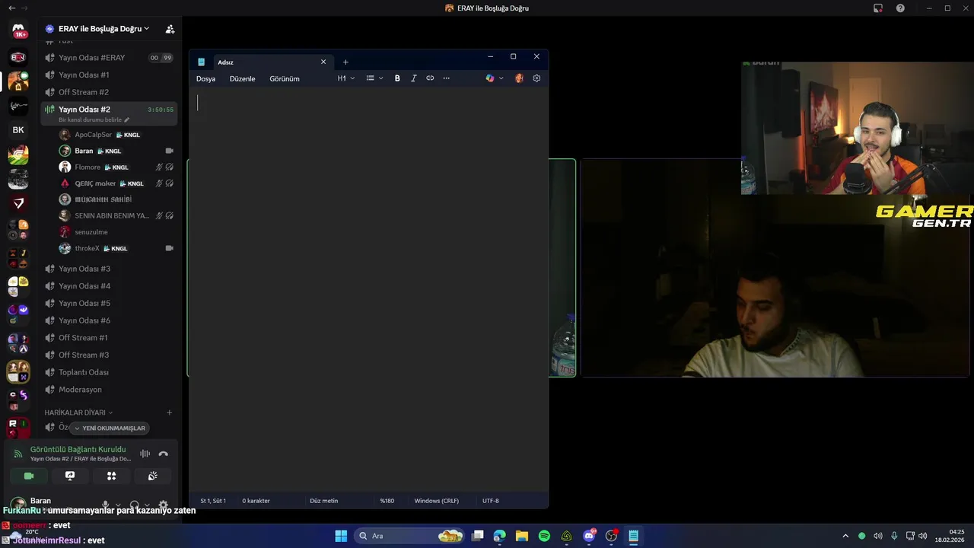Go back with Discord's back arrow
This screenshot has width=974, height=548.
pos(11,8)
